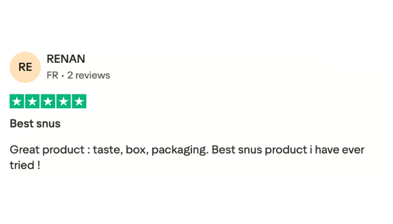Open the Best snus review title

[35, 124]
